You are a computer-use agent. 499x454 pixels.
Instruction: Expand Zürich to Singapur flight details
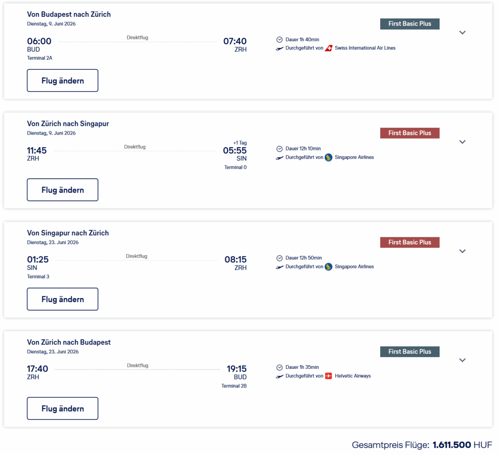[462, 142]
